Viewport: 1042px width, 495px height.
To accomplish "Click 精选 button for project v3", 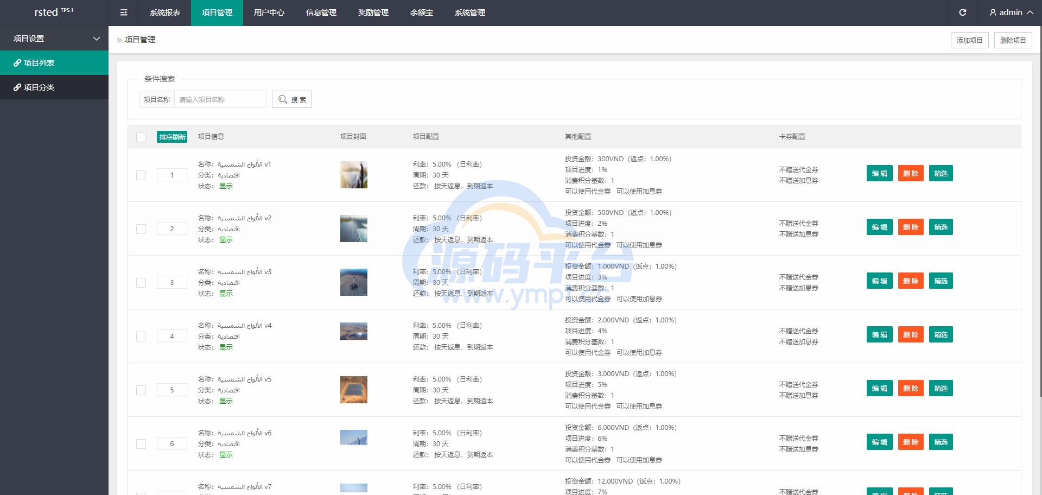I will point(941,281).
